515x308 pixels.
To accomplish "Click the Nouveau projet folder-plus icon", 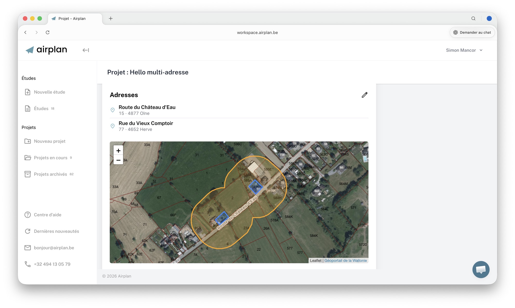I will (x=28, y=141).
